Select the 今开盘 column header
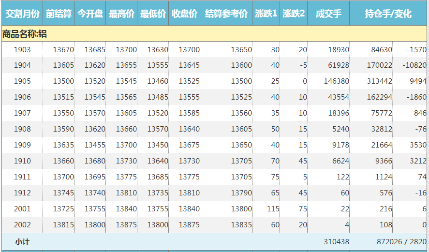Image resolution: width=429 pixels, height=252 pixels. click(90, 14)
